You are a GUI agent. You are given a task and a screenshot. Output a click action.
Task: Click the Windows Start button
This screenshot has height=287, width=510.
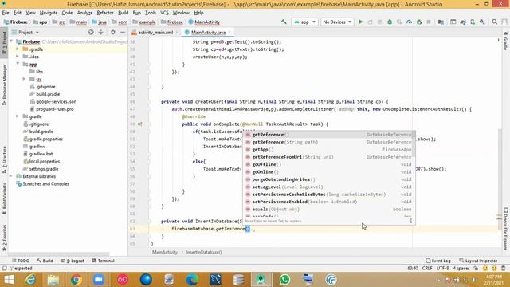tap(9, 280)
